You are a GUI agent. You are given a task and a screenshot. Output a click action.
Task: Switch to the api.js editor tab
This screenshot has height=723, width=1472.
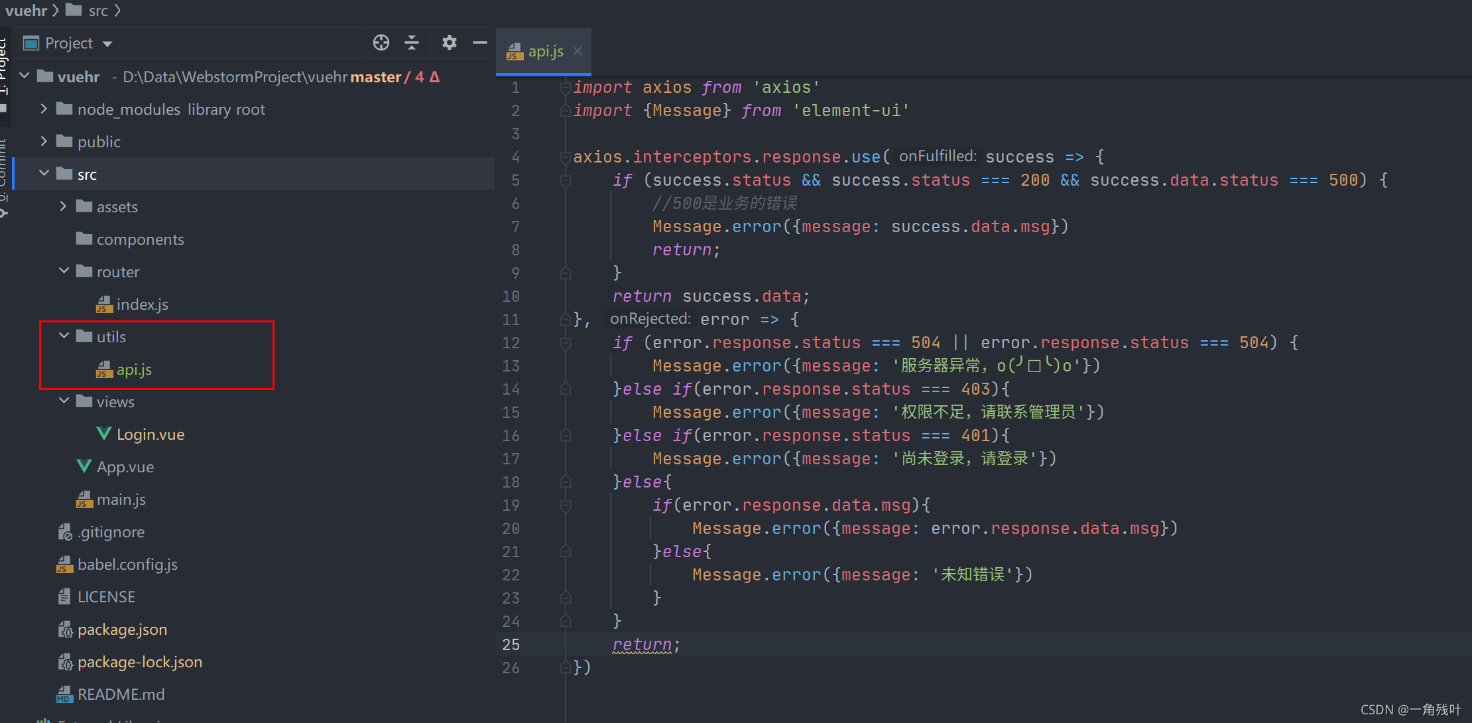tap(544, 52)
